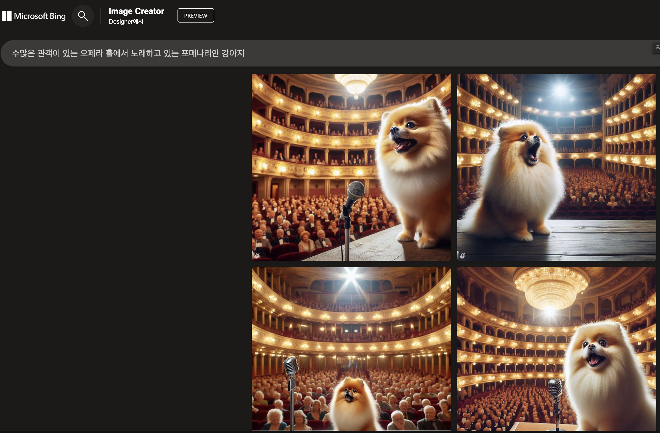Click the vintage microphone in the bottom-left image

(291, 366)
